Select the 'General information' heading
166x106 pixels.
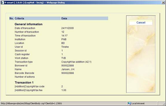[x=29, y=24]
